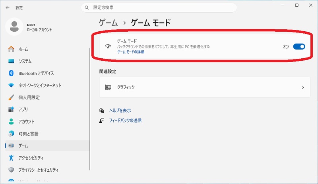Click the オン status label

286,46
